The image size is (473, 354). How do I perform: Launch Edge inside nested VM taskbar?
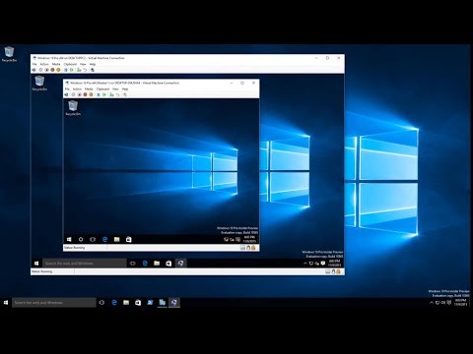(x=104, y=239)
